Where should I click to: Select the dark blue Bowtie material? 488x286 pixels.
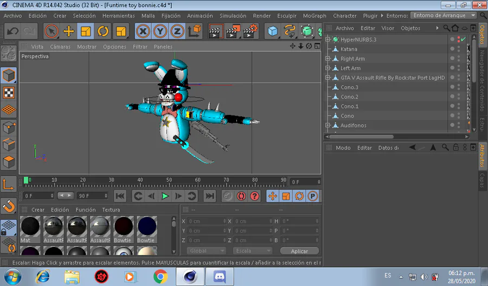[147, 230]
